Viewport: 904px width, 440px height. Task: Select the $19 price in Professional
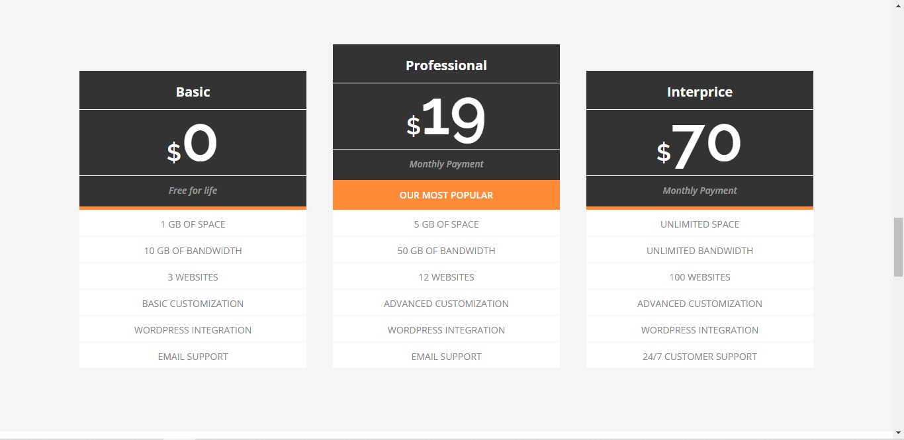(x=446, y=120)
